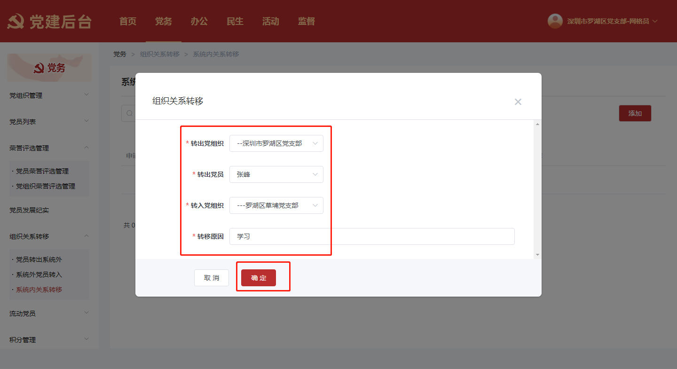The height and width of the screenshot is (369, 677).
Task: Open the 转出党组织 dropdown
Action: pos(276,143)
